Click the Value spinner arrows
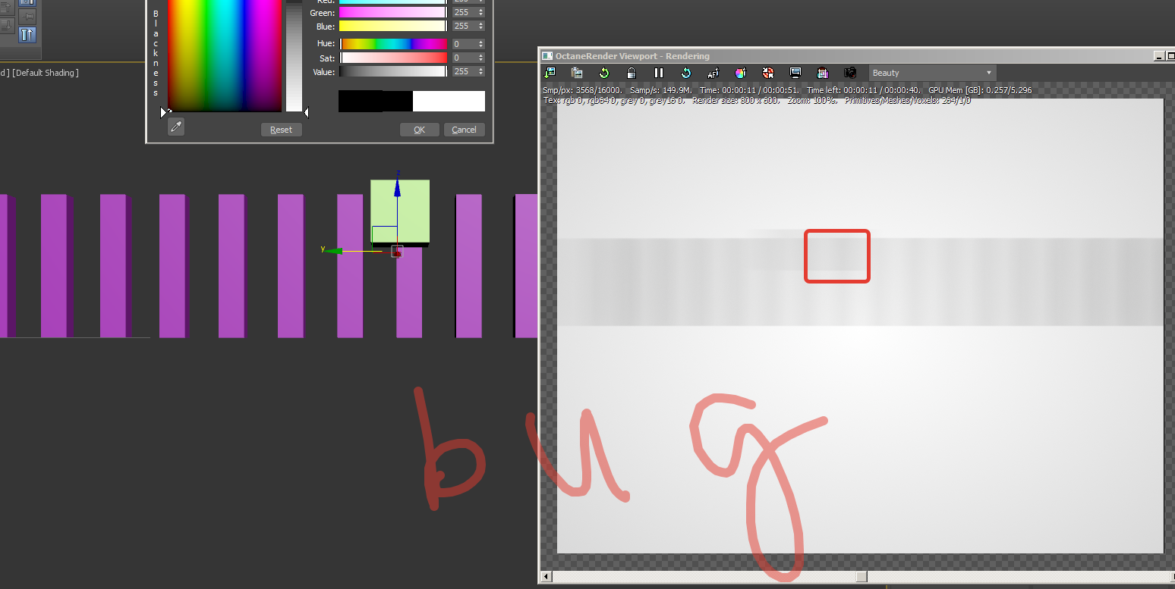1175x589 pixels. click(x=480, y=71)
